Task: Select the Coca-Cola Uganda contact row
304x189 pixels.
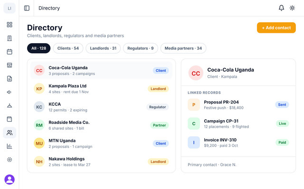Action: [101, 70]
